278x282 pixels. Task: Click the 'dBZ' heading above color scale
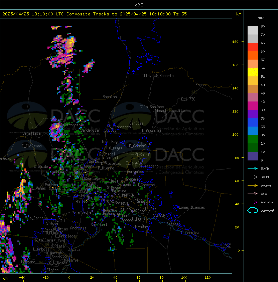261,18
